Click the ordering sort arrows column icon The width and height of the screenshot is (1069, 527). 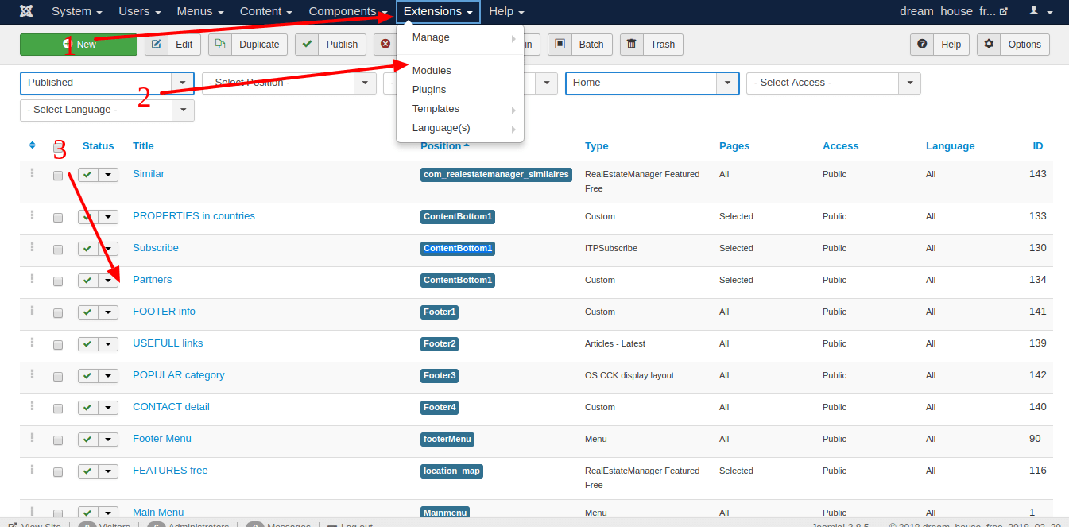[32, 145]
